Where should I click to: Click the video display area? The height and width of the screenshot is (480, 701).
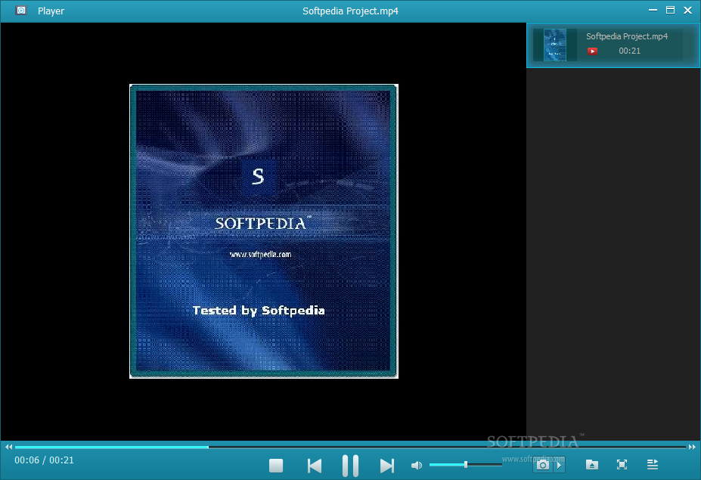pos(263,231)
